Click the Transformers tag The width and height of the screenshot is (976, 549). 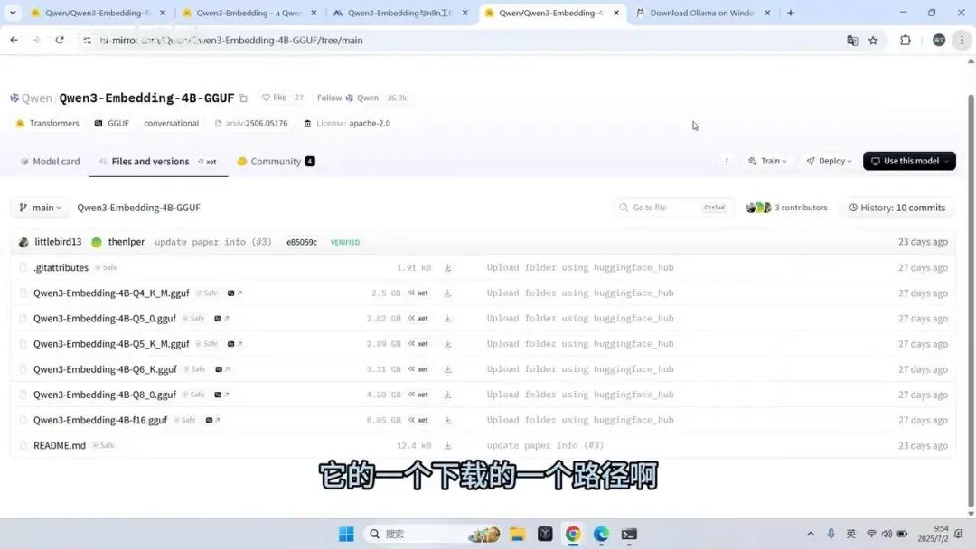(x=48, y=123)
